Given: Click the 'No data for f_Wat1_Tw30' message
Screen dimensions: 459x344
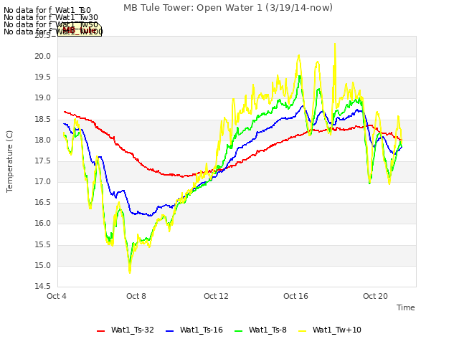Looking at the screenshot, I should 51,17.
